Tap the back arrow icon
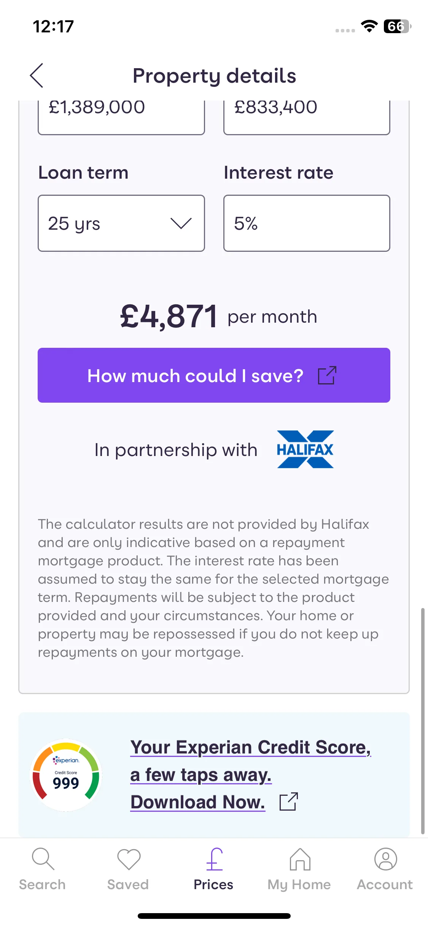 tap(37, 75)
